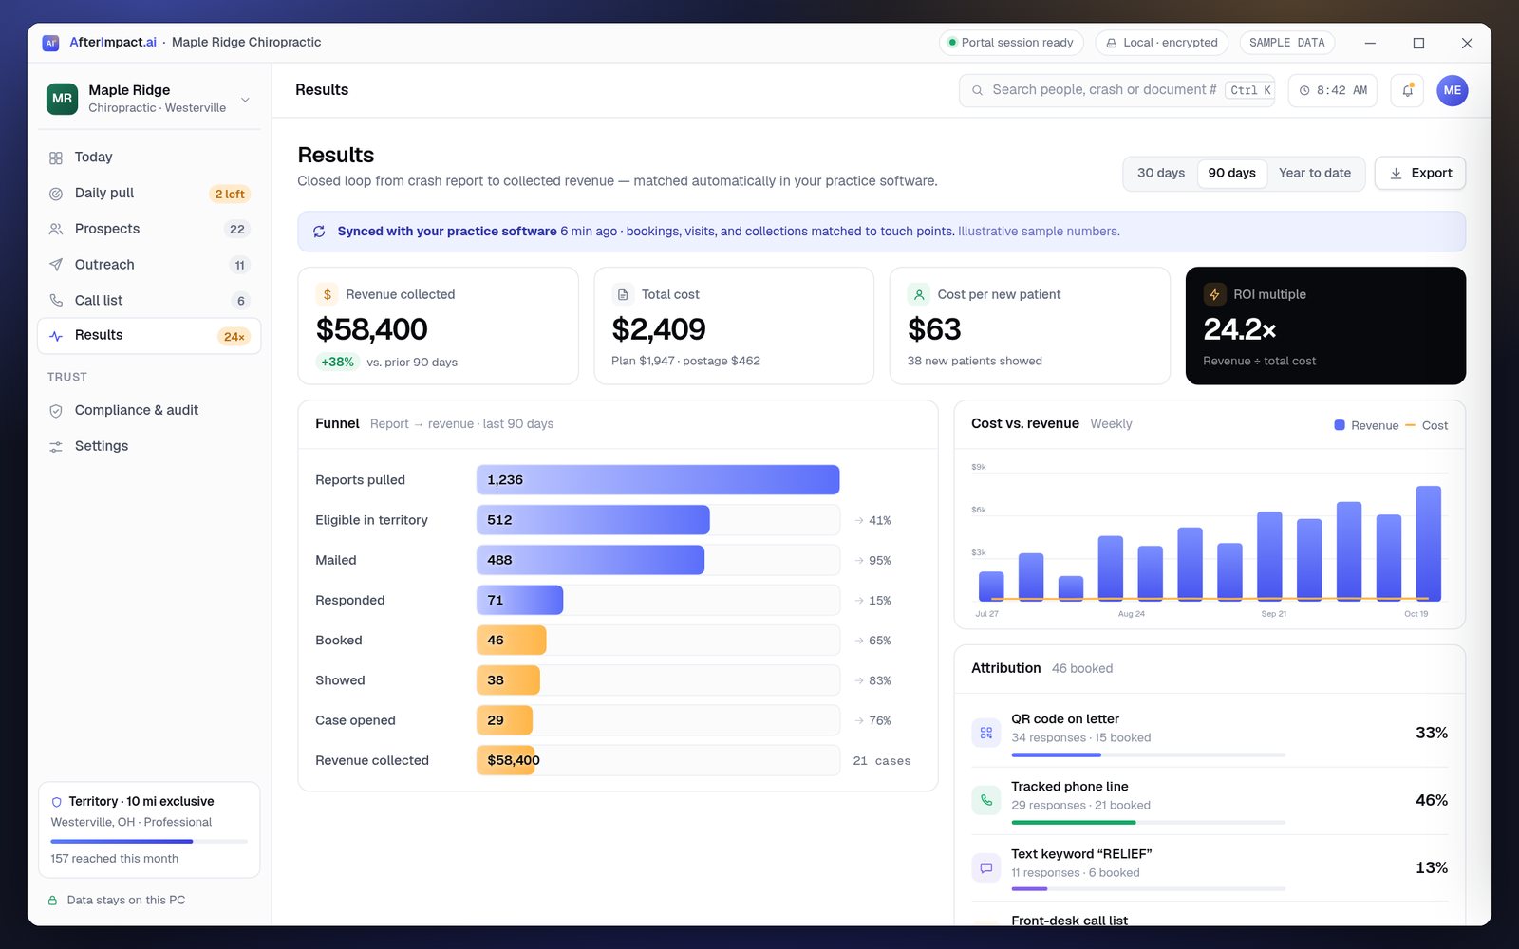1519x949 pixels.
Task: Click the SAMPLE DATA badge
Action: 1286,43
